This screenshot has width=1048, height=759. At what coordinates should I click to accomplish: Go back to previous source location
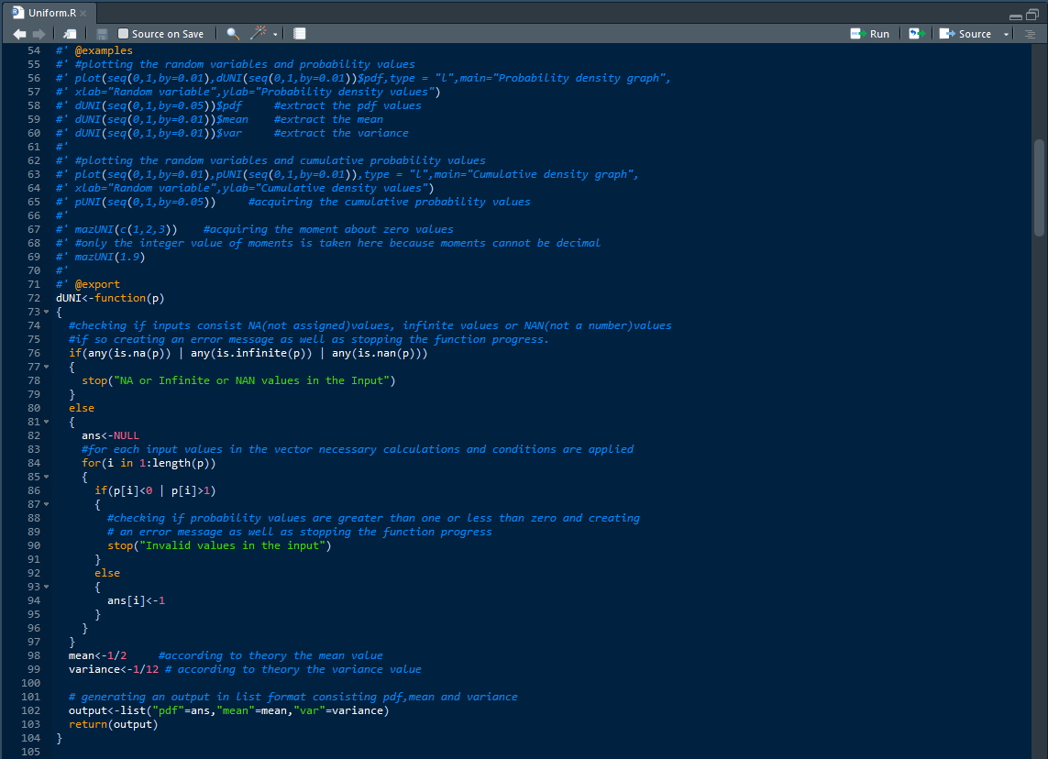click(19, 34)
